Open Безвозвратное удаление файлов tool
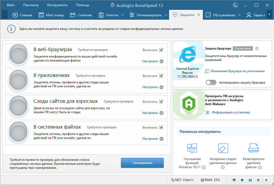 254,156
